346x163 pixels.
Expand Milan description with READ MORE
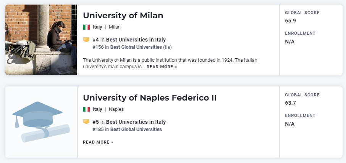point(162,67)
